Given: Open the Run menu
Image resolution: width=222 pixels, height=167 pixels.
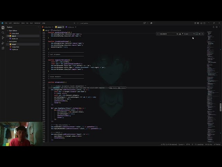Looking at the screenshot, I should click(32, 23).
